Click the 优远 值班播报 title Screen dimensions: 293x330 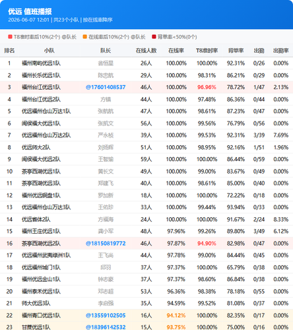click(x=30, y=11)
